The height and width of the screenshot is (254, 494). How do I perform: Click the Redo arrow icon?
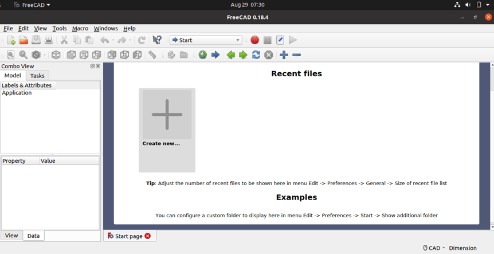(x=121, y=40)
